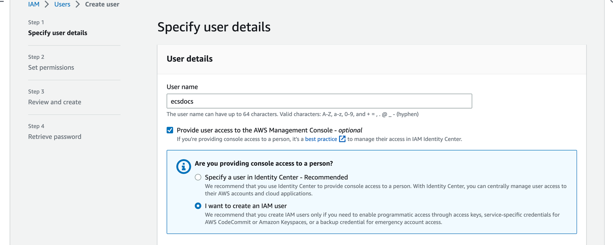Viewport: 613px width, 245px height.
Task: Click the chevron between IAM and Users
Action: pyautogui.click(x=47, y=4)
